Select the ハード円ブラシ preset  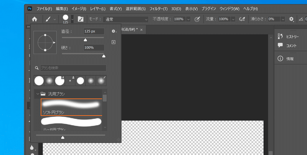coord(71,123)
